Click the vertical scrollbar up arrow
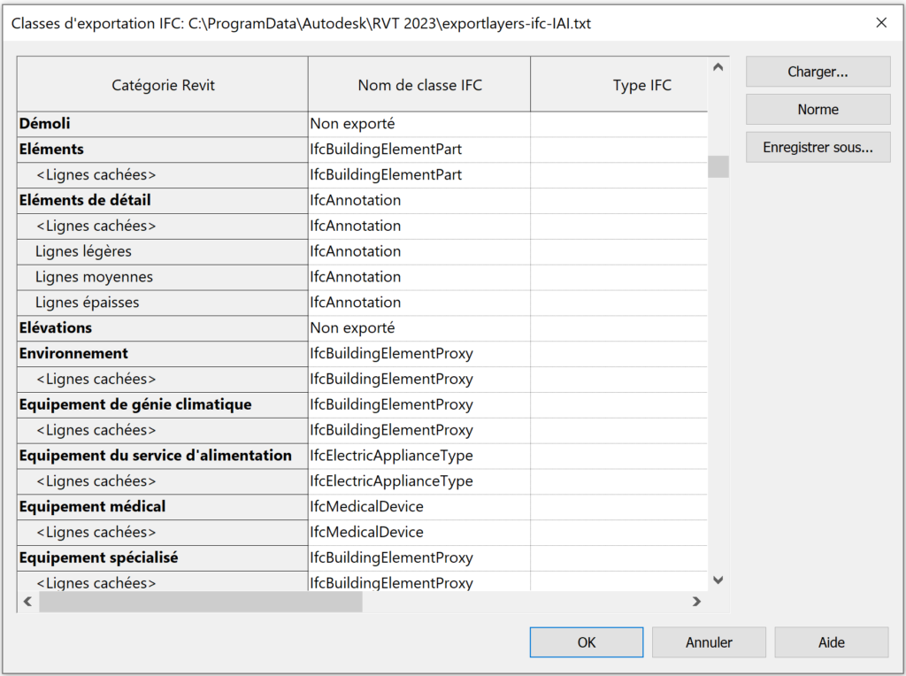906x676 pixels. tap(718, 66)
